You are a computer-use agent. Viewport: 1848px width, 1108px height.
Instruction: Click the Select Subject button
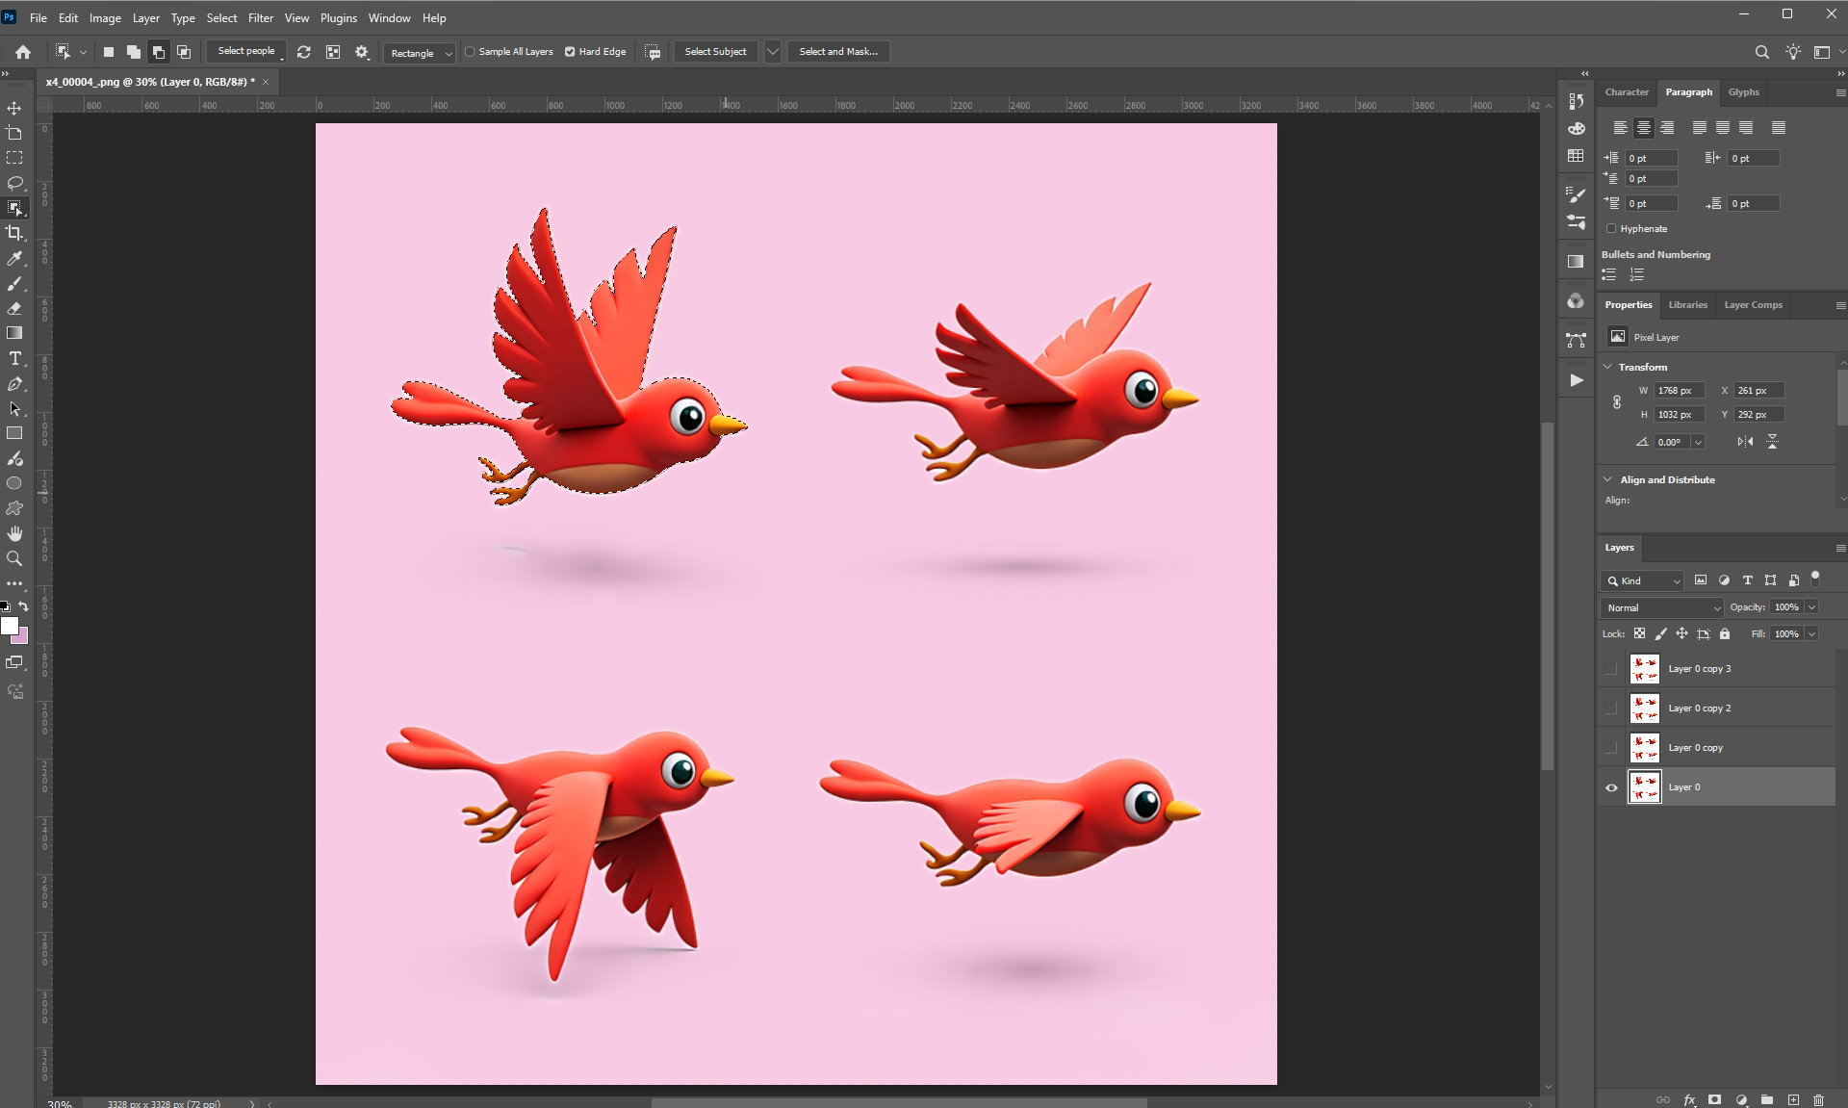coord(715,52)
